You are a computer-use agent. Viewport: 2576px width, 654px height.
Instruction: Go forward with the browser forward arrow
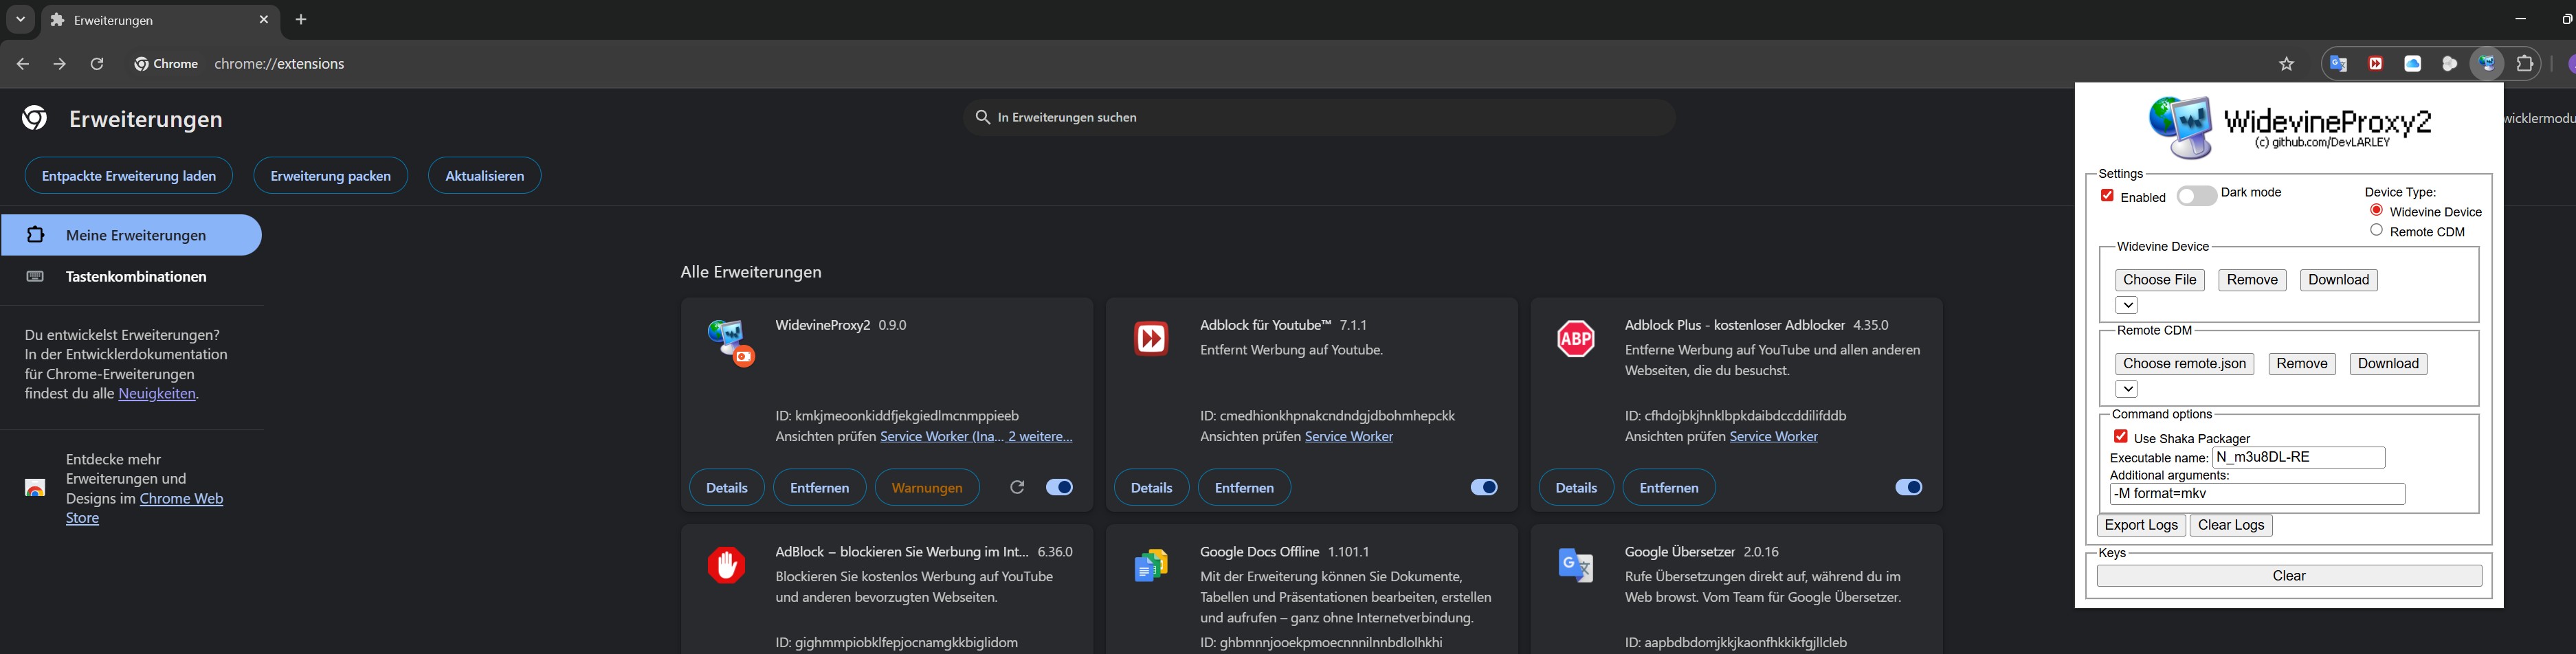[x=60, y=64]
